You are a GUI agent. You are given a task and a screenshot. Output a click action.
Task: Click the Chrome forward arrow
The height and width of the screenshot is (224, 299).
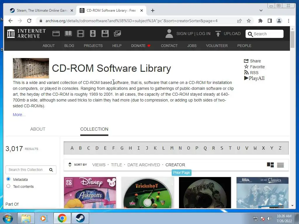[x=20, y=21]
